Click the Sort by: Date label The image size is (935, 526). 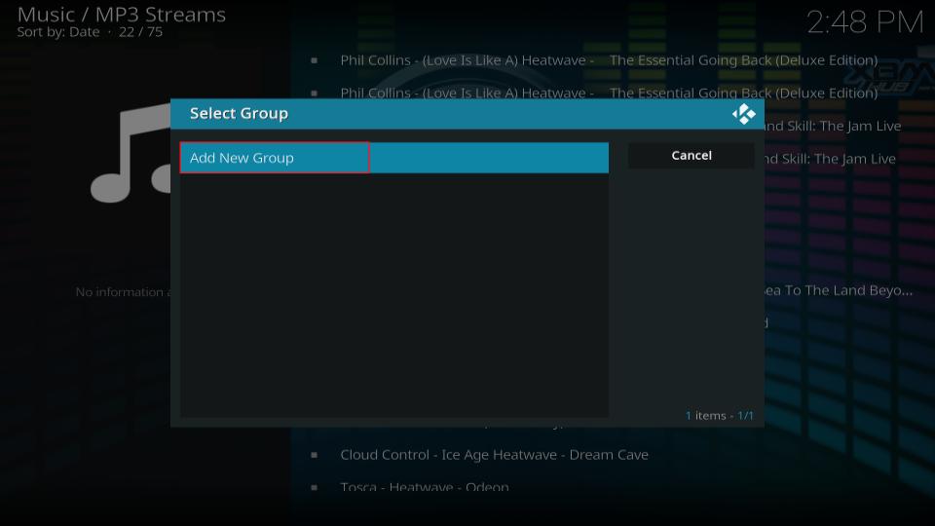[x=58, y=32]
